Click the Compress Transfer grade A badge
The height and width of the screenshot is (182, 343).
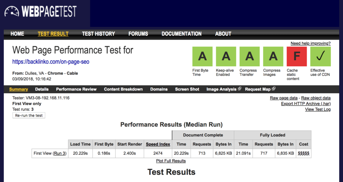coord(250,56)
